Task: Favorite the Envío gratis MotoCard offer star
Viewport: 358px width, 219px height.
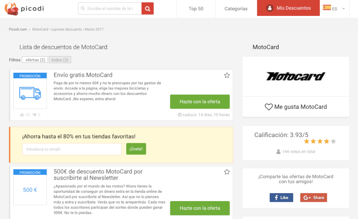Action: [x=227, y=75]
